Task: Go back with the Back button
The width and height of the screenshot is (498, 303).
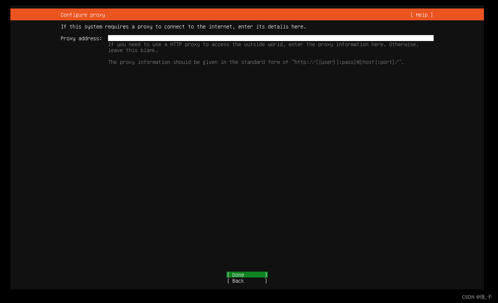Action: [247, 281]
